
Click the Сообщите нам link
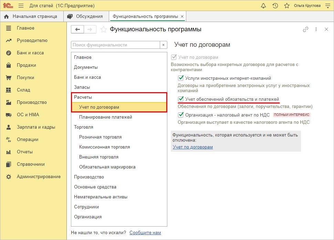[x=145, y=232]
